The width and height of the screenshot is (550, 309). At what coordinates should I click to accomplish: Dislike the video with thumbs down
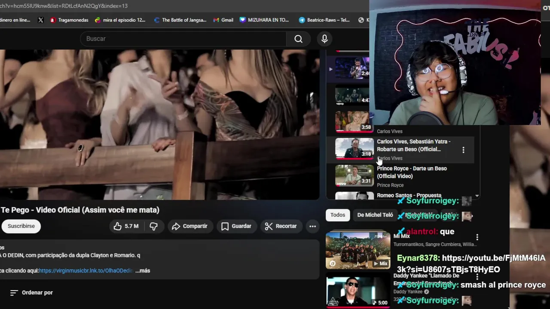click(153, 226)
